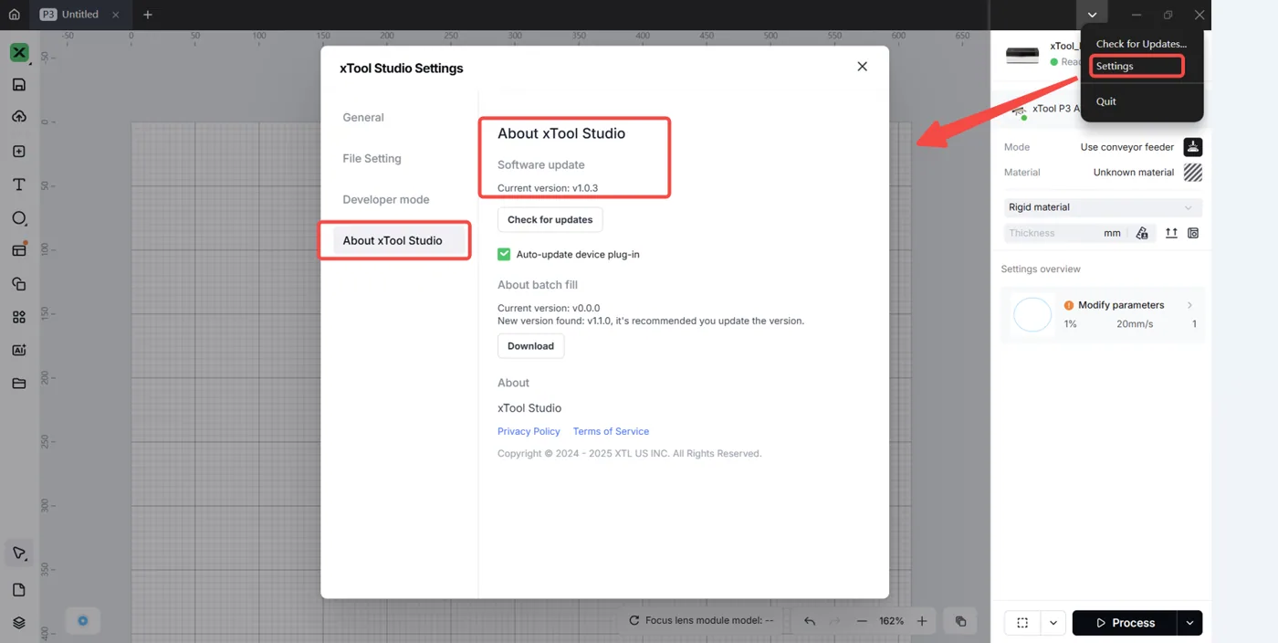Select the Text tool in left sidebar
This screenshot has height=643, width=1278.
click(19, 184)
